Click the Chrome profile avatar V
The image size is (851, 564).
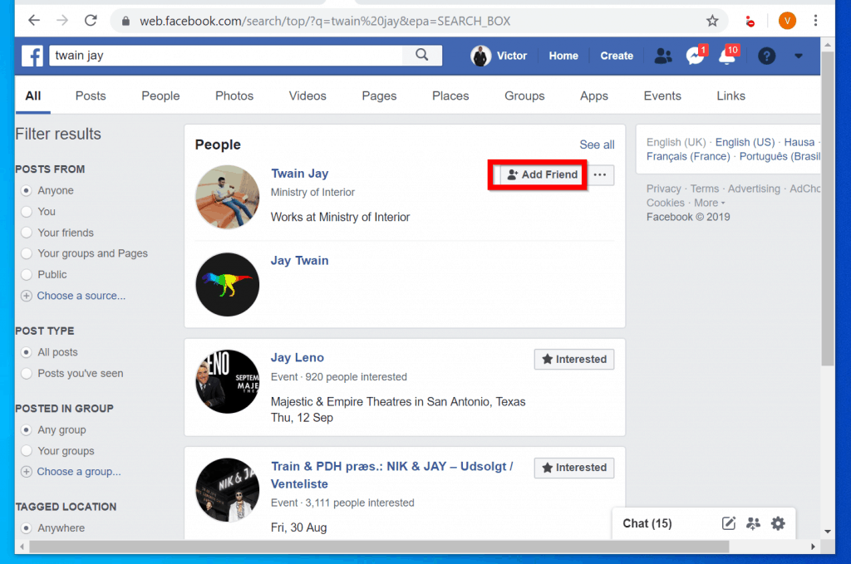point(787,21)
